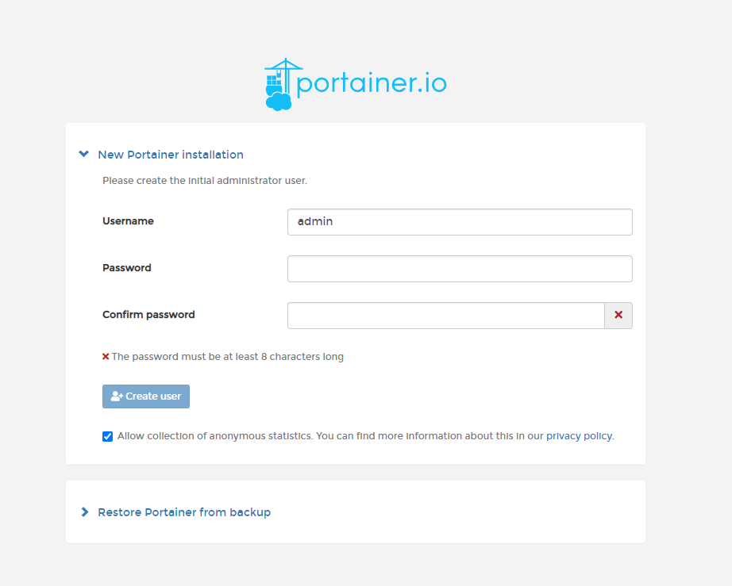
Task: Collapse the New Portainer installation chevron
Action: [84, 154]
